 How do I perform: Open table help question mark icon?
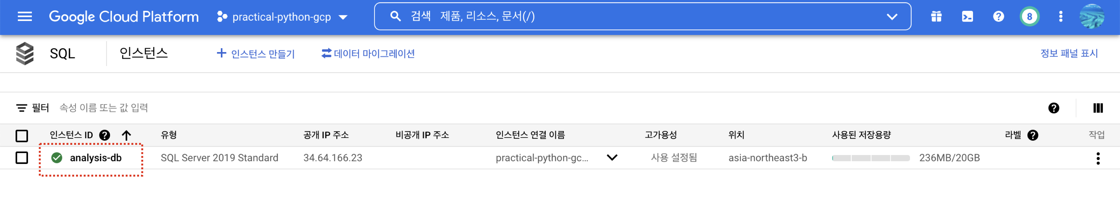(1053, 108)
